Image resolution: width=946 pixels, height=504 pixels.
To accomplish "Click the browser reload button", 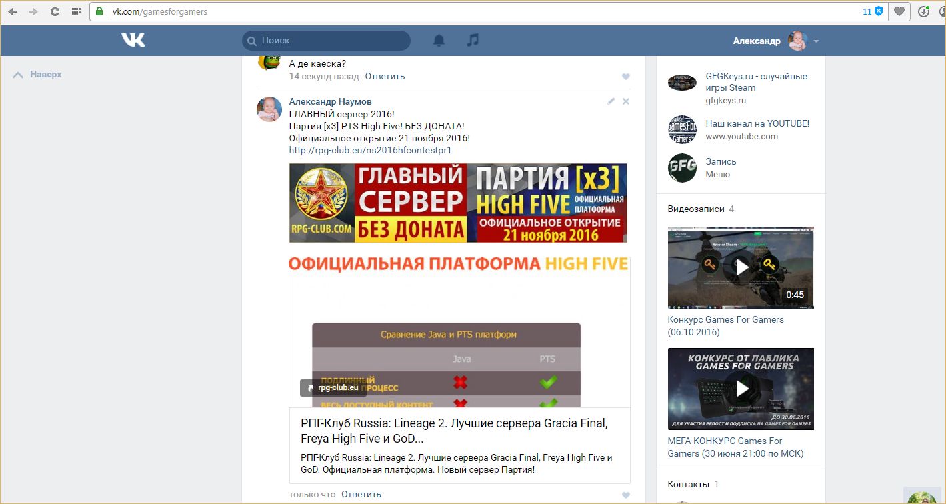I will click(55, 11).
